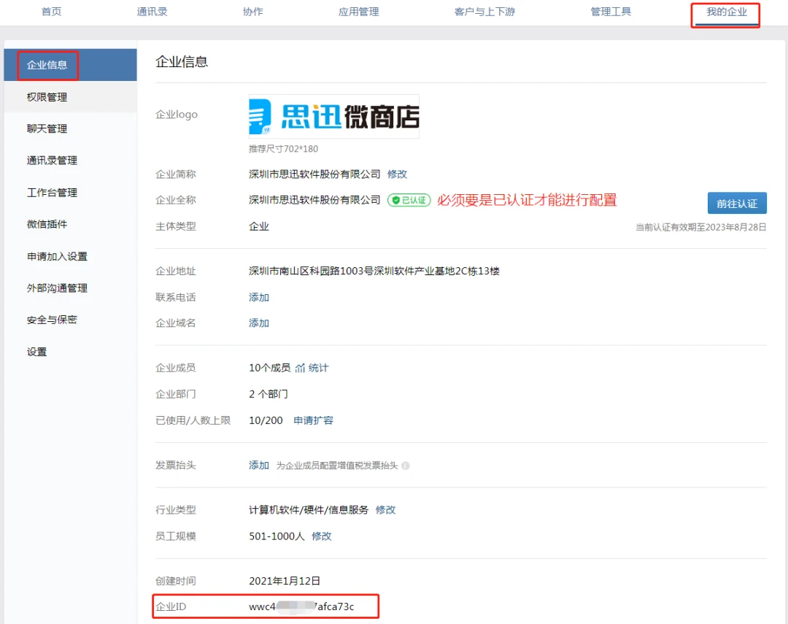
Task: Add 发票抬头 via 添加 link
Action: (259, 465)
